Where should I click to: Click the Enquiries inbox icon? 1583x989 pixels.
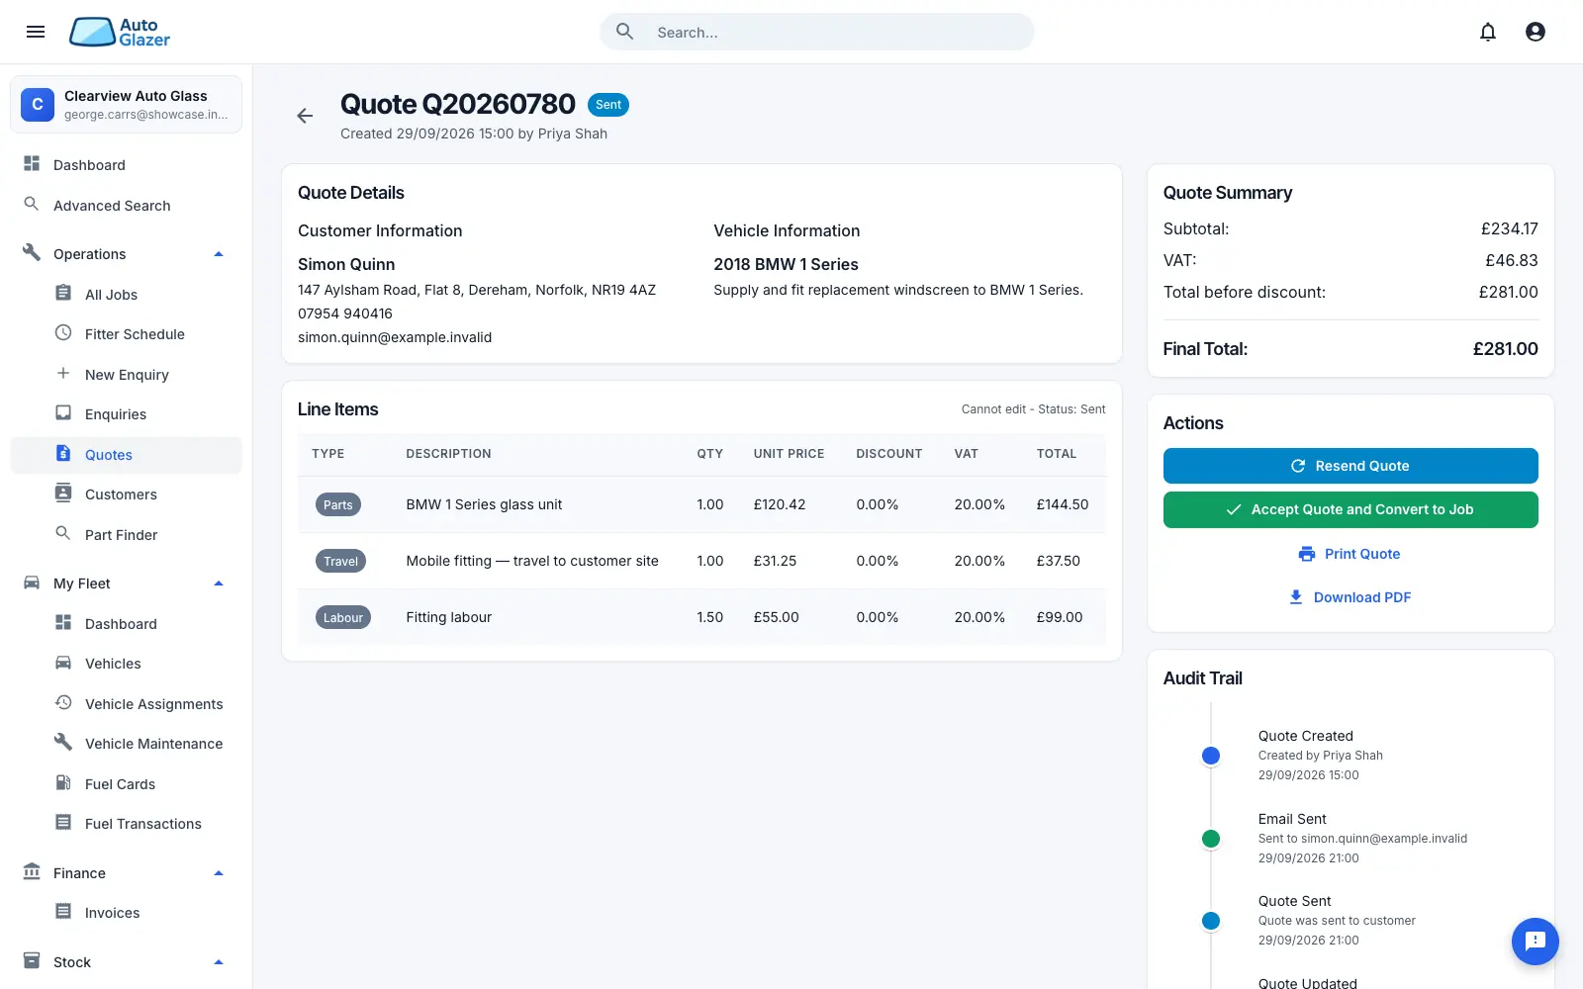click(63, 412)
